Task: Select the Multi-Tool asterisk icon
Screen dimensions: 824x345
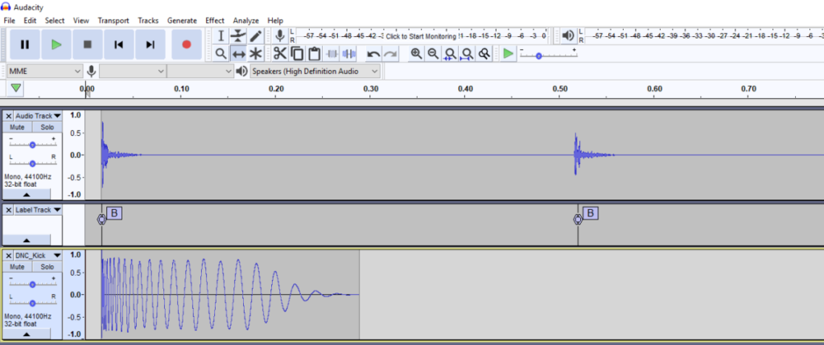Action: coord(256,54)
